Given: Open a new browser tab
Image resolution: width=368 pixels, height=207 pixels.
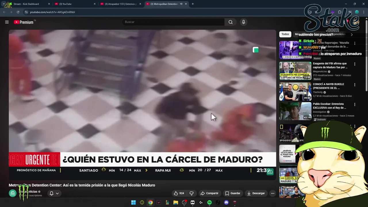Looking at the screenshot, I should (193, 4).
